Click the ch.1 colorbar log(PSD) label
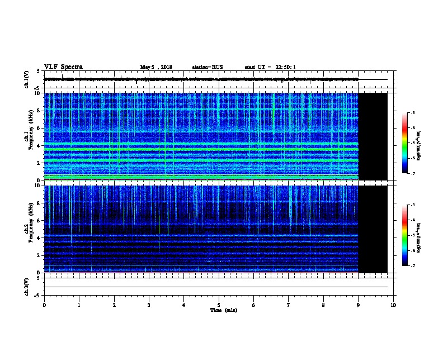The width and height of the screenshot is (443, 342). tap(418, 146)
